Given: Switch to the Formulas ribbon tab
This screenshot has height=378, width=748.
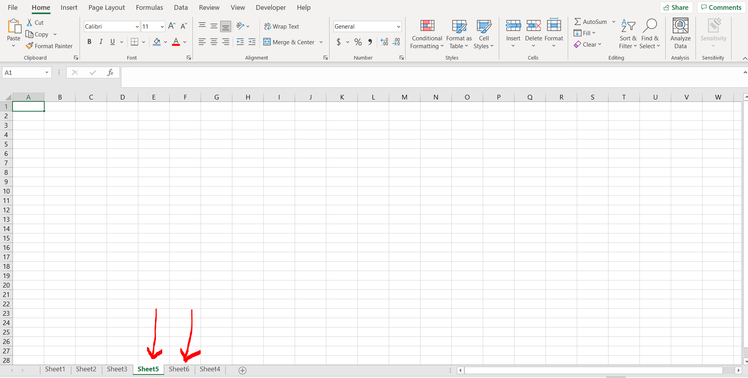Looking at the screenshot, I should (x=149, y=7).
